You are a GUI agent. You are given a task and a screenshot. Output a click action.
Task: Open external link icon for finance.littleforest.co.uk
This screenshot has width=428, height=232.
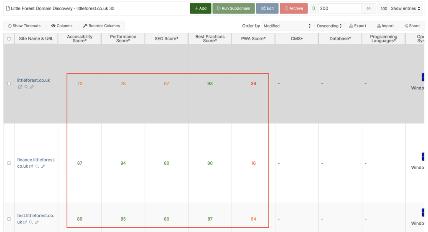click(x=31, y=166)
